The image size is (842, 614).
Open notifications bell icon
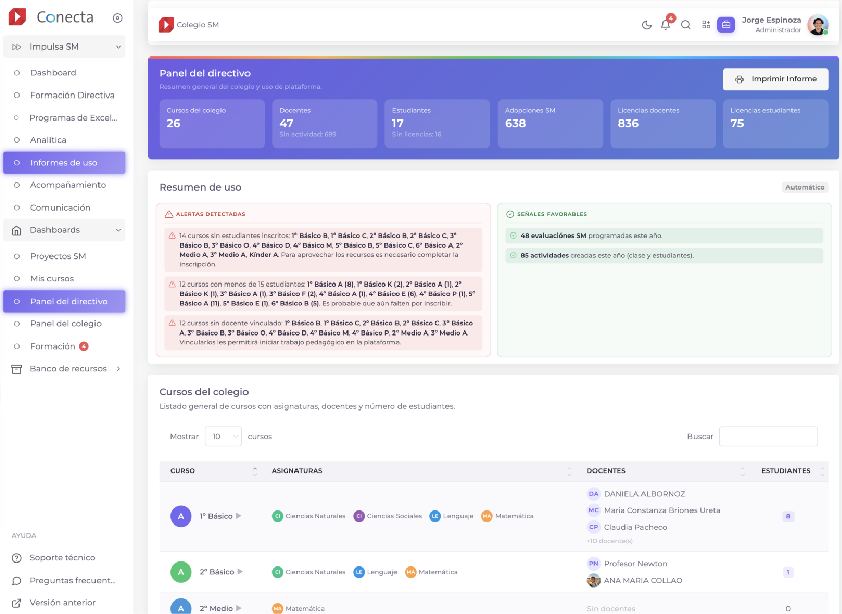click(666, 25)
